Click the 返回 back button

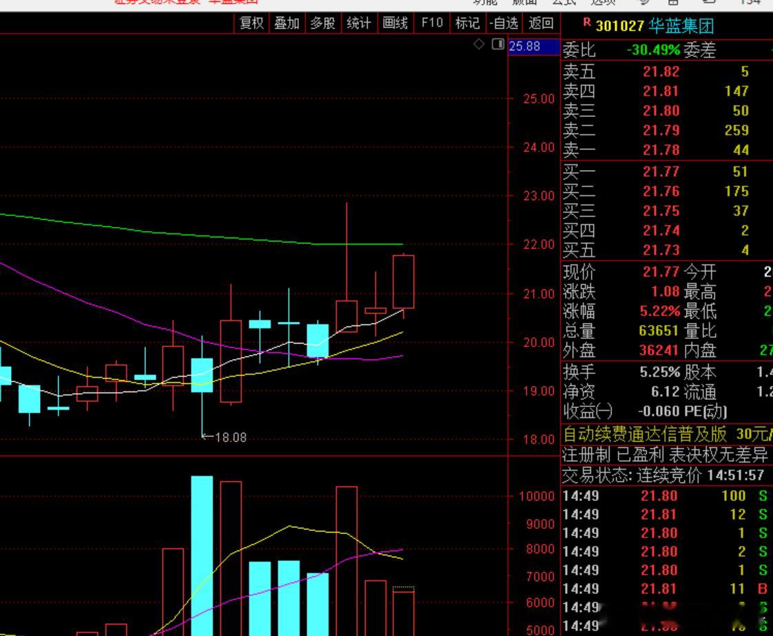(x=541, y=23)
